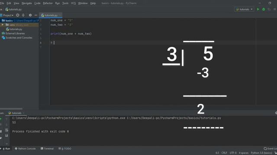
Task: Open the Event Log from status bar
Action: pyautogui.click(x=270, y=149)
